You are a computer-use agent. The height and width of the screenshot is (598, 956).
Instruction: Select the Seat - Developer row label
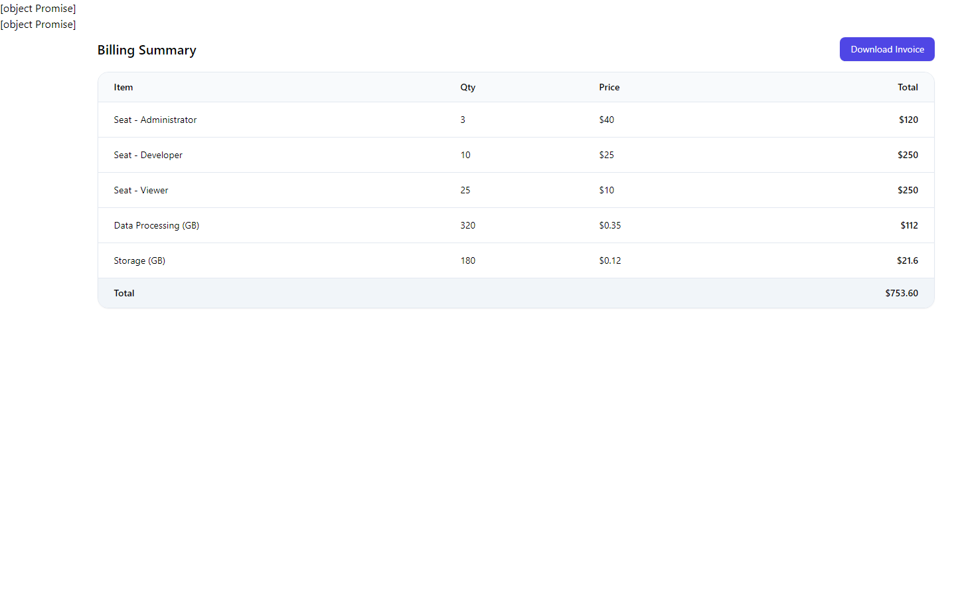pyautogui.click(x=148, y=155)
